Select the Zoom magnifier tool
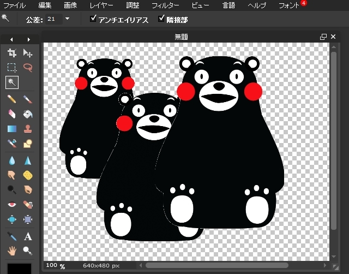Screen dimensions: 349x274 28,251
